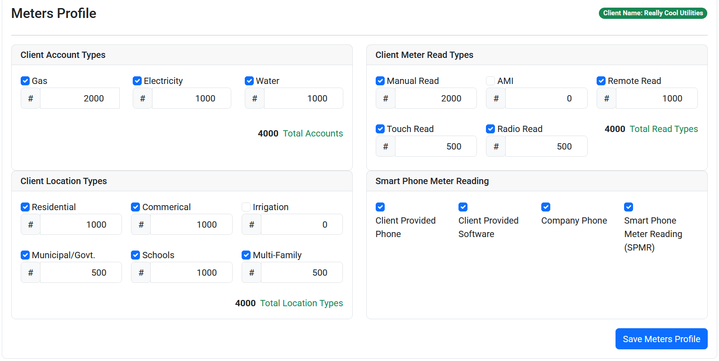Viewport: 719px width, 361px height.
Task: Click the hash icon beside Electricity count
Action: pos(143,98)
